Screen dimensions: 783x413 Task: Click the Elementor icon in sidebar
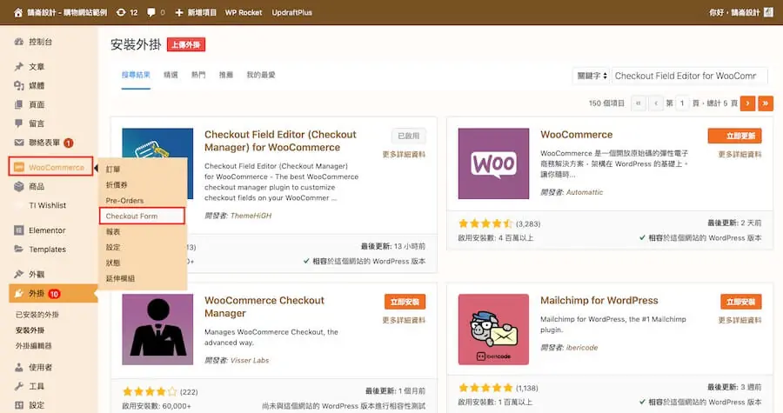(19, 230)
